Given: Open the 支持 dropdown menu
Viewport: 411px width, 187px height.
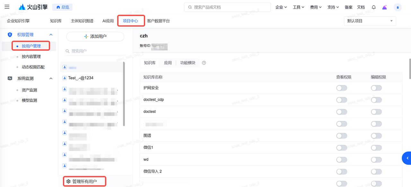Looking at the screenshot, I should [333, 7].
